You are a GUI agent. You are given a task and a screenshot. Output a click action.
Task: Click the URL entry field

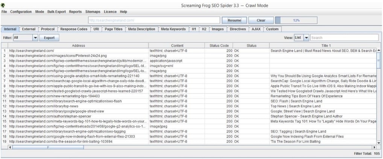154,21
